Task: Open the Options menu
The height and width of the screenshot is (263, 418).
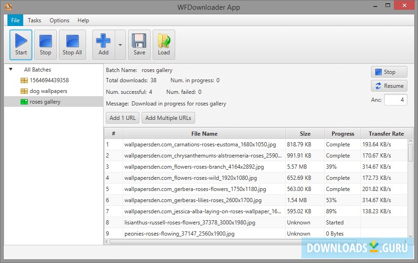Action: pos(59,20)
